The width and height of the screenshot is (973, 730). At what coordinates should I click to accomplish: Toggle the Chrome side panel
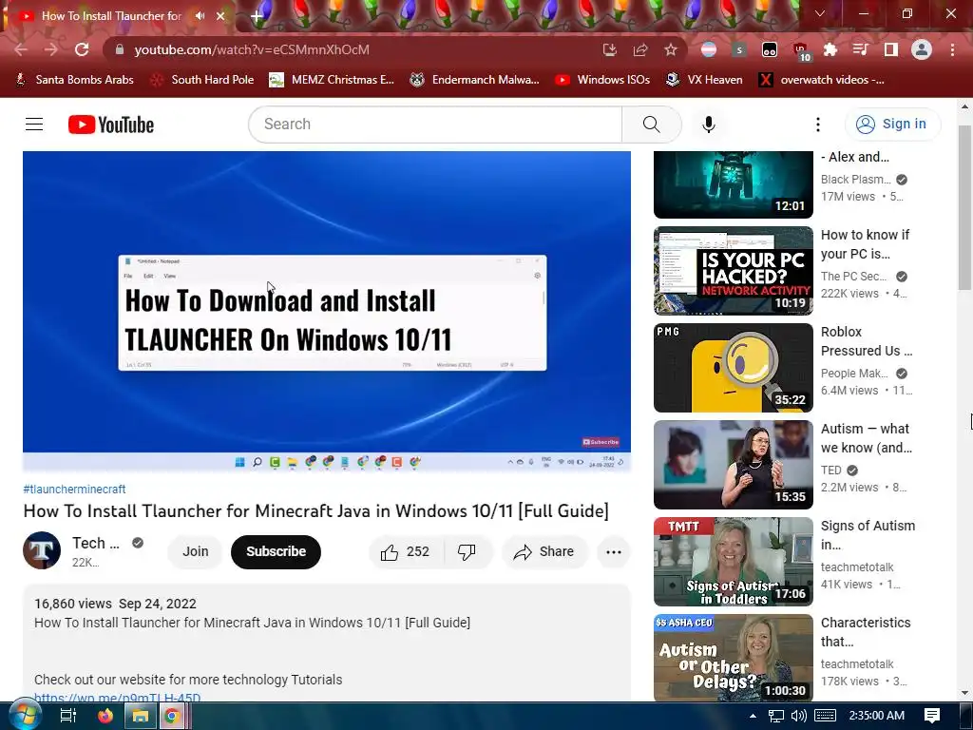(891, 49)
